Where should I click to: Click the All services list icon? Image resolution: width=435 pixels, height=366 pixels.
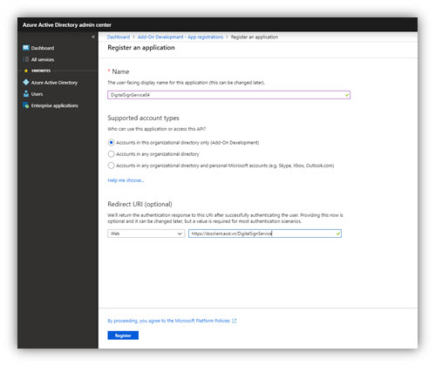(x=26, y=59)
